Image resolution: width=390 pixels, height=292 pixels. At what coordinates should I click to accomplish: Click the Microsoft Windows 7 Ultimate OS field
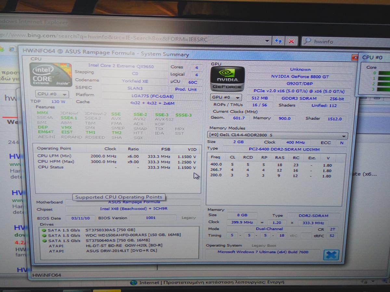(x=263, y=252)
